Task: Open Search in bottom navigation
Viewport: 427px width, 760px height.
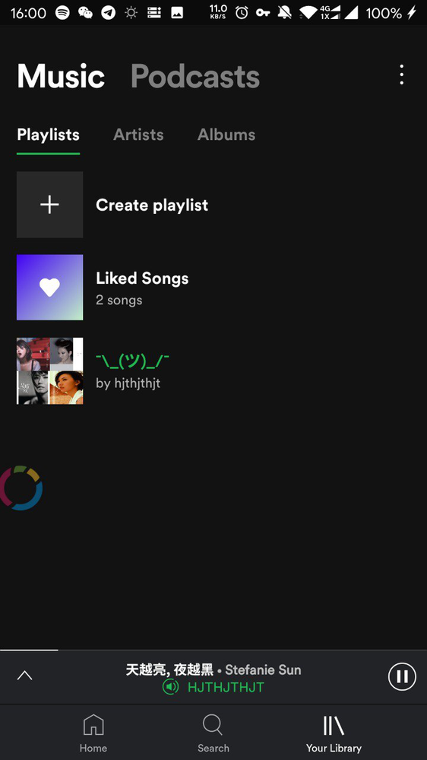Action: (x=213, y=734)
